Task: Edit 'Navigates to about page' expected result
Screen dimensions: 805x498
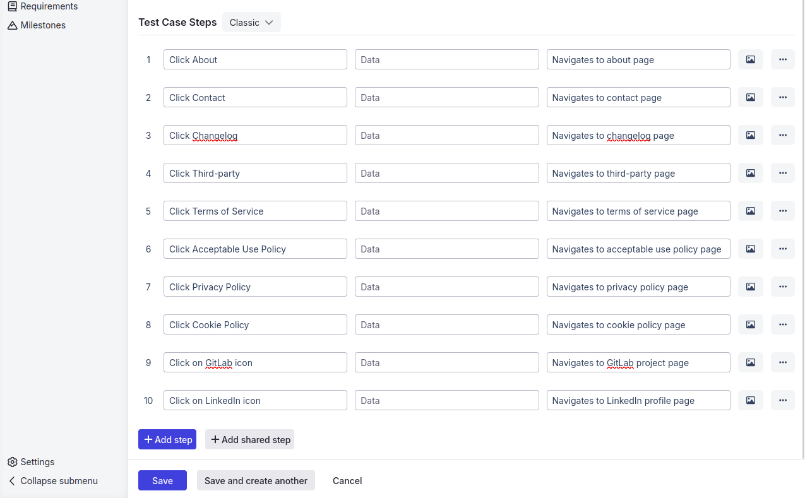Action: point(638,59)
